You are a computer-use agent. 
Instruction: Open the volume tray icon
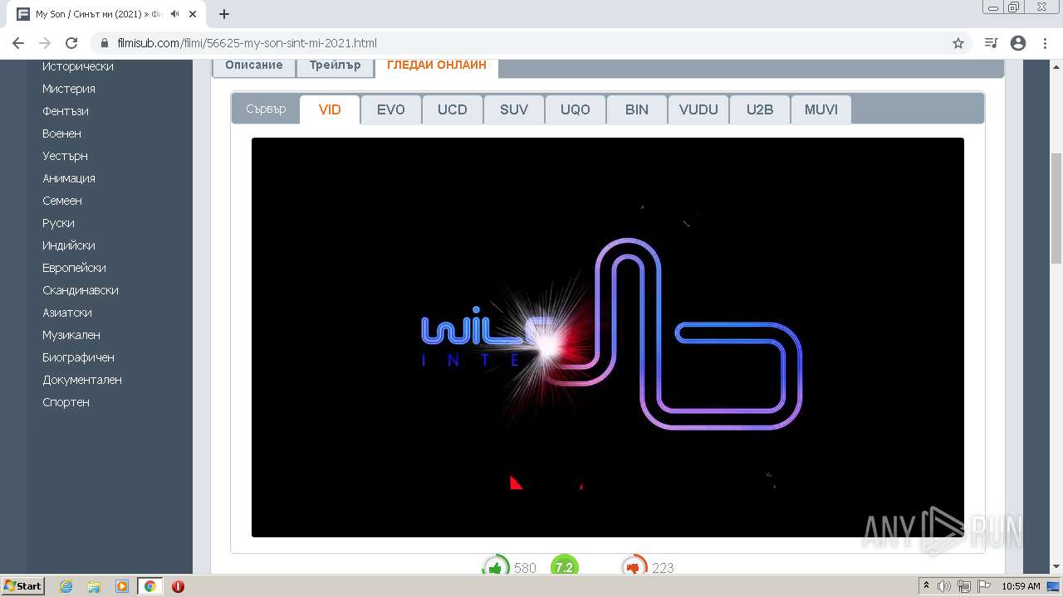tap(944, 586)
